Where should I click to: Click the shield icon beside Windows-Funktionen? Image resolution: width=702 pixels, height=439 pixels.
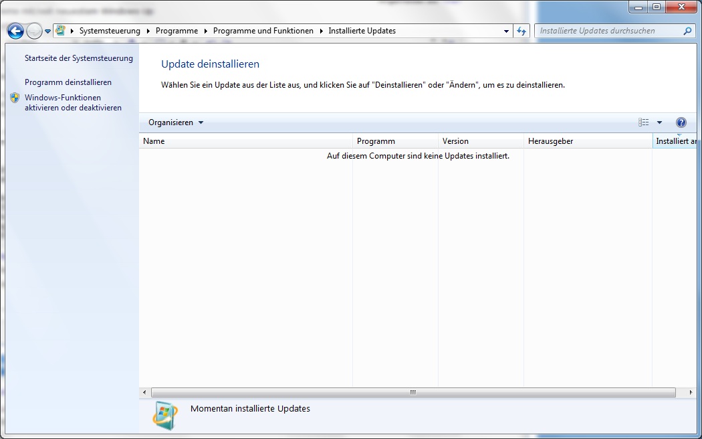click(15, 98)
